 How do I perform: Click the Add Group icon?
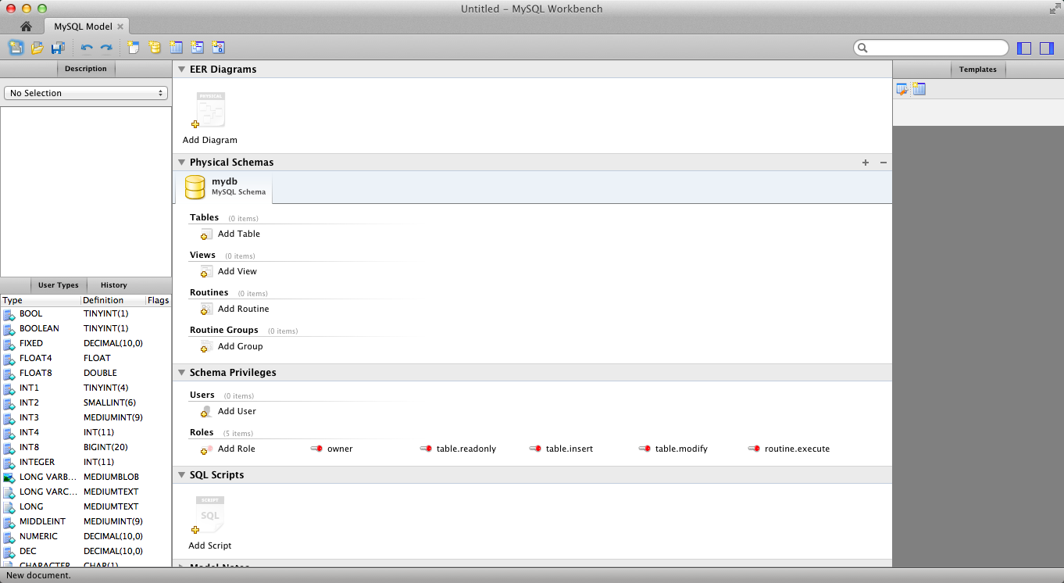tap(206, 347)
